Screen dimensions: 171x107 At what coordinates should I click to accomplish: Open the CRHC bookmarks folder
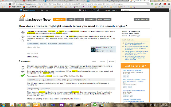click(104, 7)
